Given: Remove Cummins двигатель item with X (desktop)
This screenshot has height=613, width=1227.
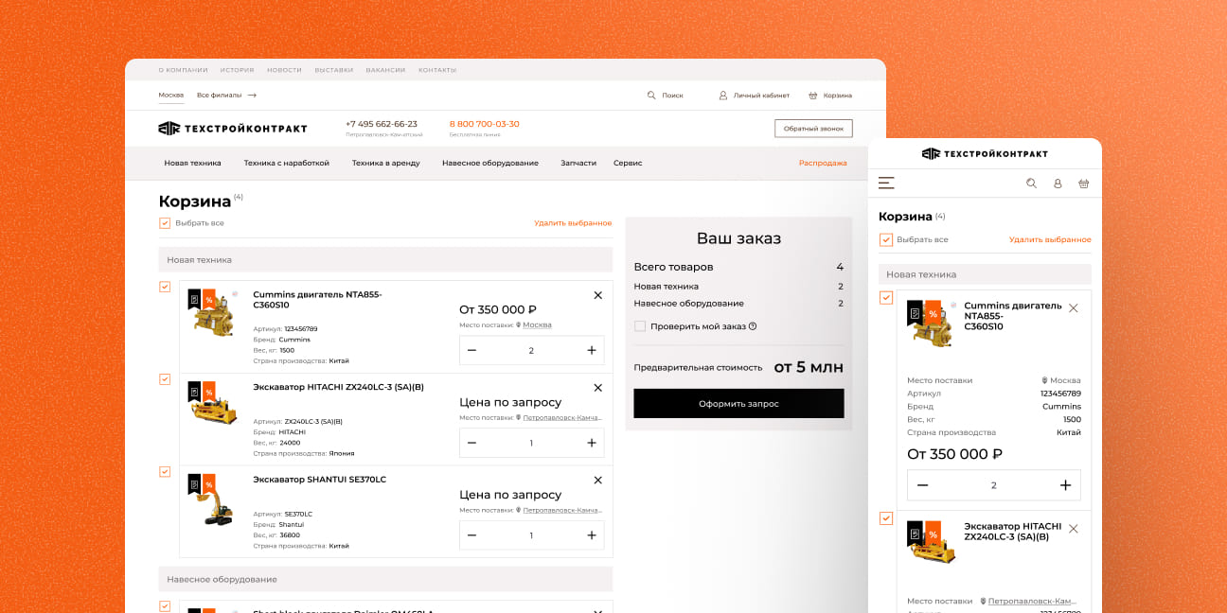Looking at the screenshot, I should (x=597, y=295).
